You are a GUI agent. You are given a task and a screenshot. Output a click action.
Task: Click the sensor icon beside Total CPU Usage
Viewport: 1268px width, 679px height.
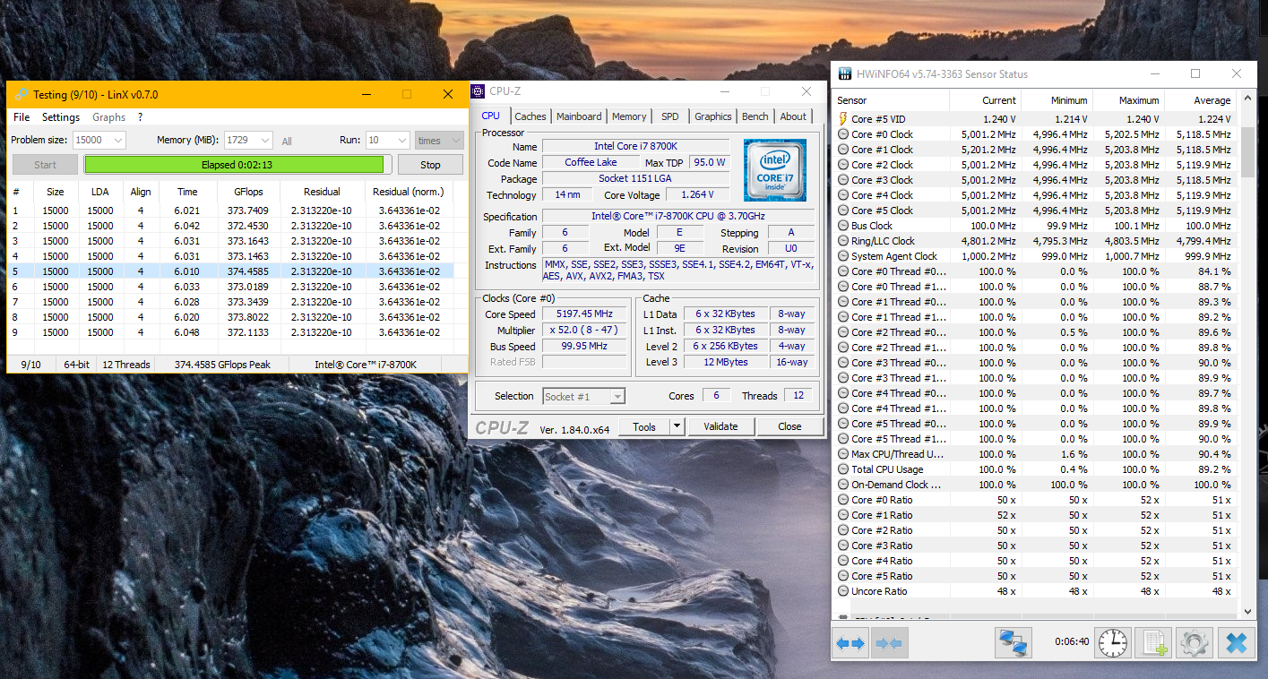point(842,469)
